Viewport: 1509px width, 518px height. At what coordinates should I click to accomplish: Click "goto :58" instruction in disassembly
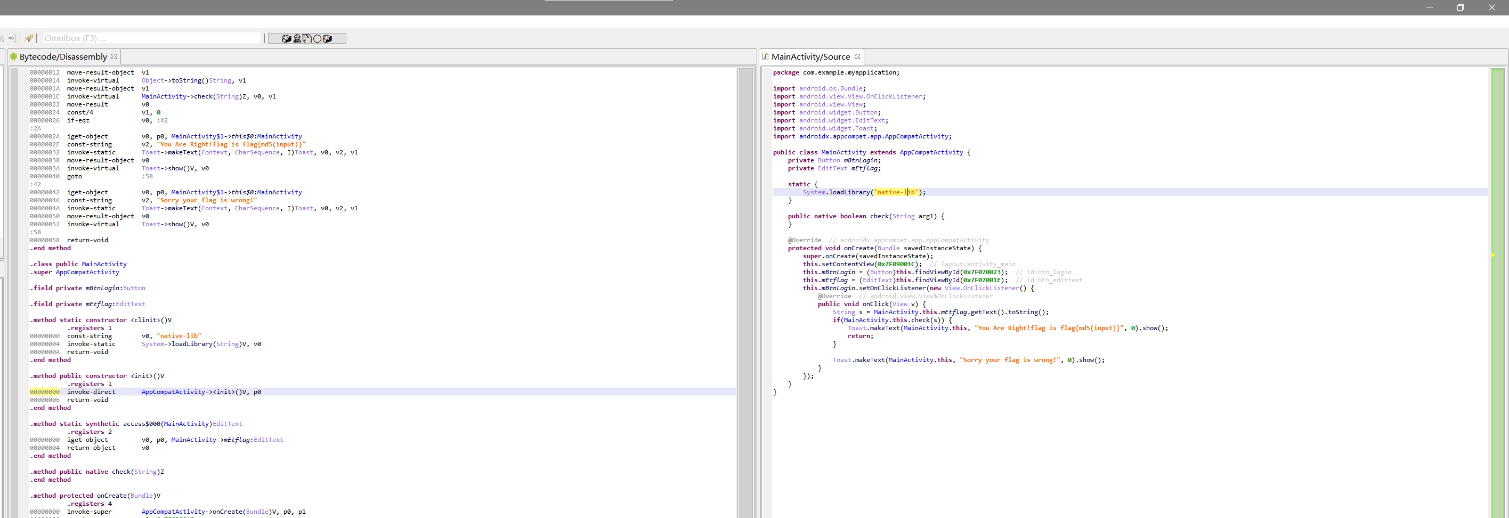point(110,176)
